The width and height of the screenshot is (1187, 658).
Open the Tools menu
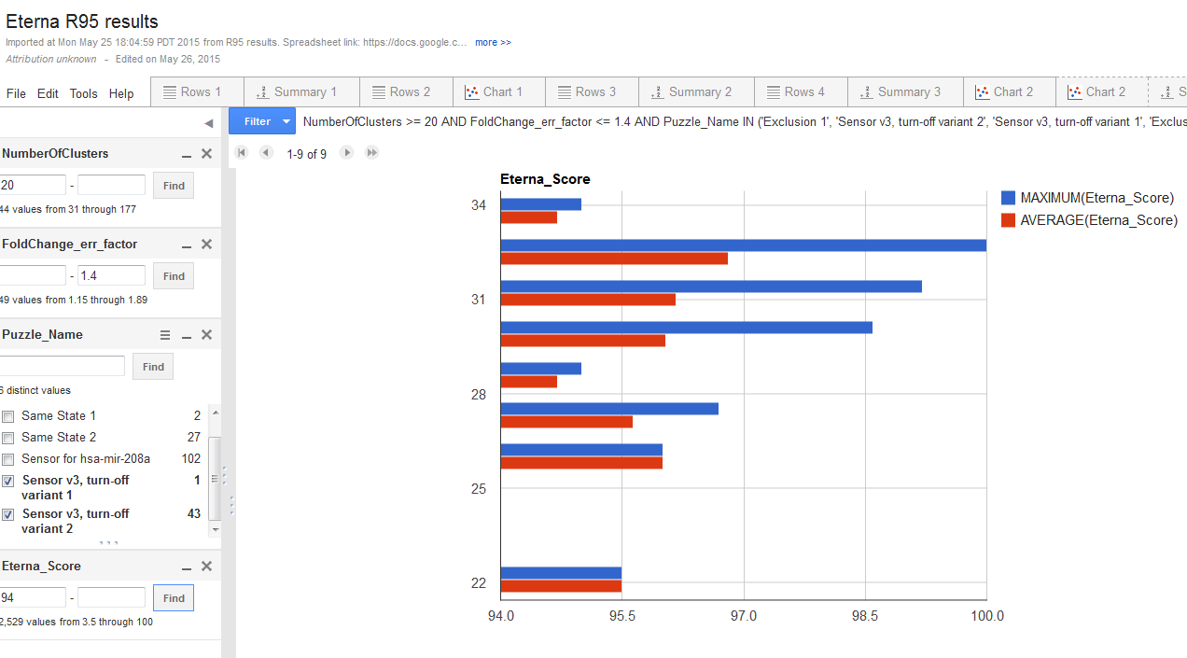point(83,93)
